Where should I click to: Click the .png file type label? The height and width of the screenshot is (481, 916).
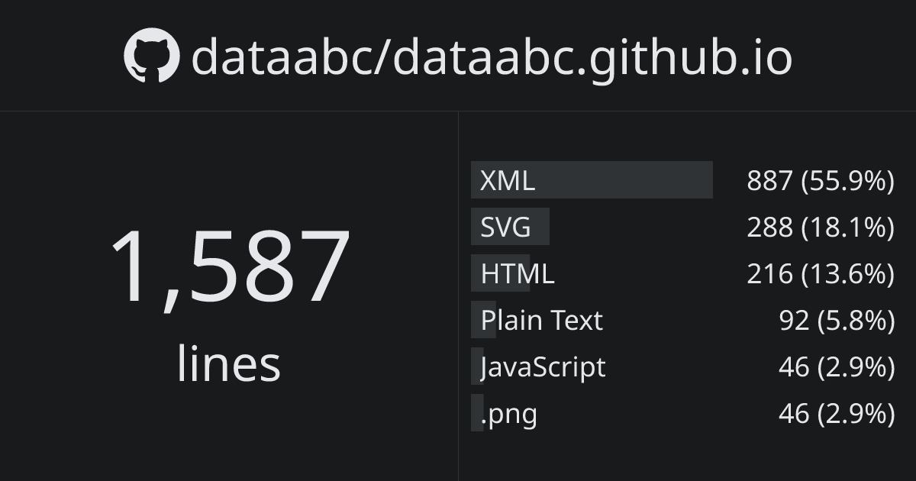[x=510, y=414]
